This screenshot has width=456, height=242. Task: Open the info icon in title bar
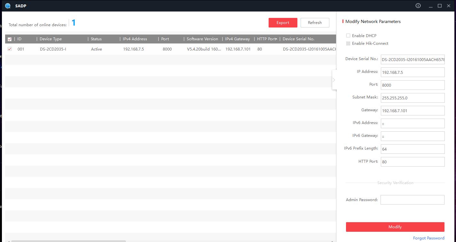point(418,6)
